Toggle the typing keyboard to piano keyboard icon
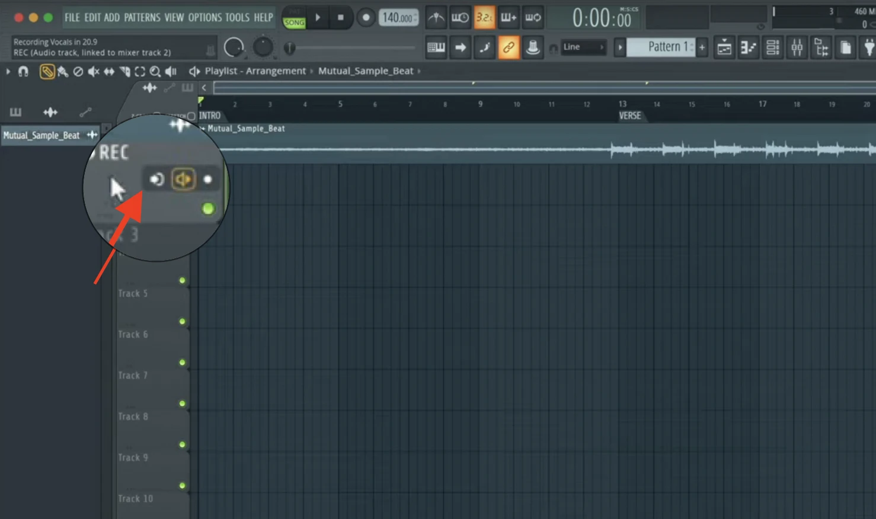 (x=436, y=47)
